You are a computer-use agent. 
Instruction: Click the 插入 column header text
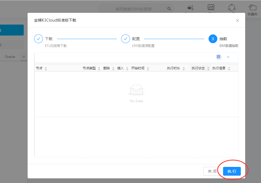[120, 68]
